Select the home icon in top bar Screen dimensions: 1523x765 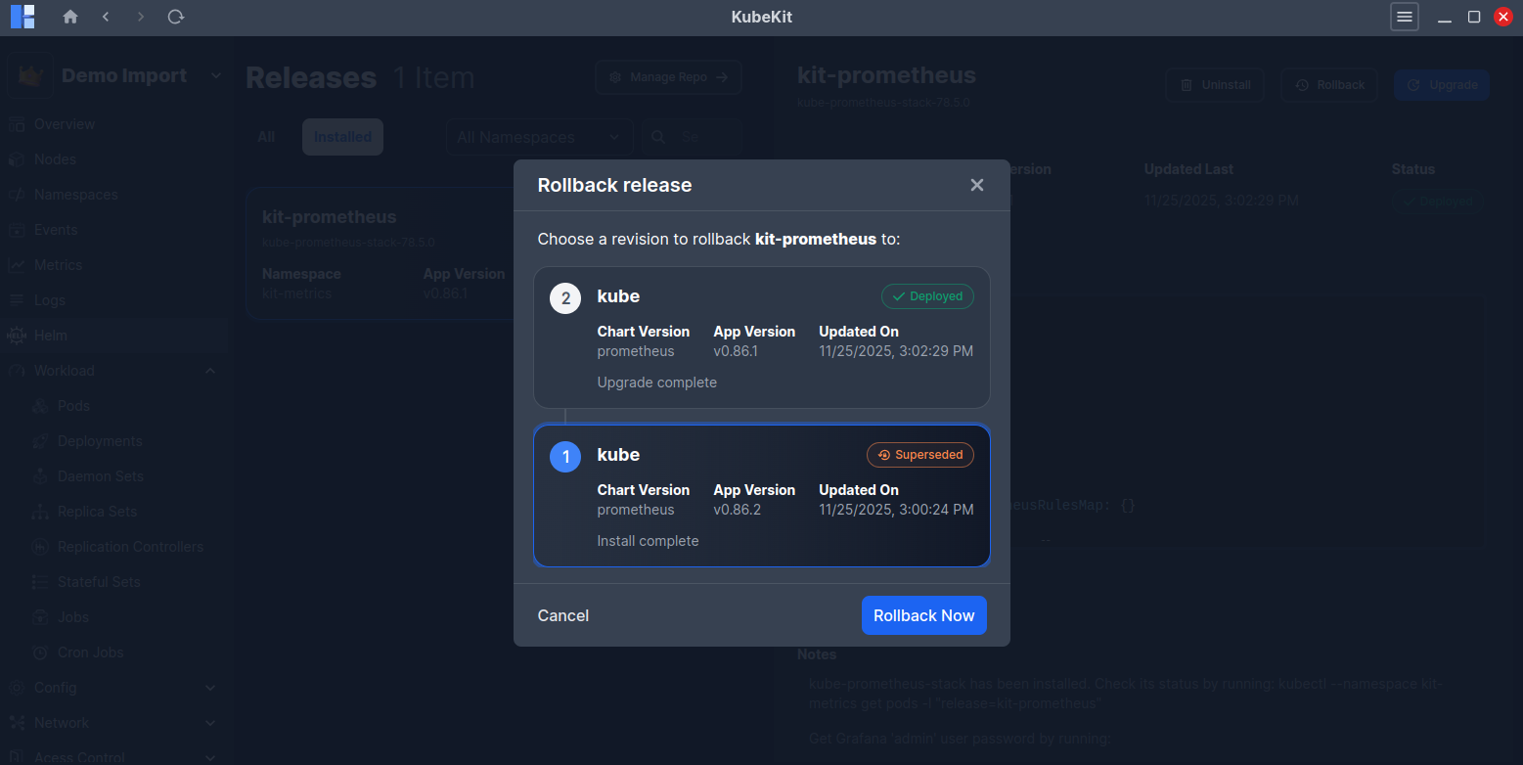point(69,17)
